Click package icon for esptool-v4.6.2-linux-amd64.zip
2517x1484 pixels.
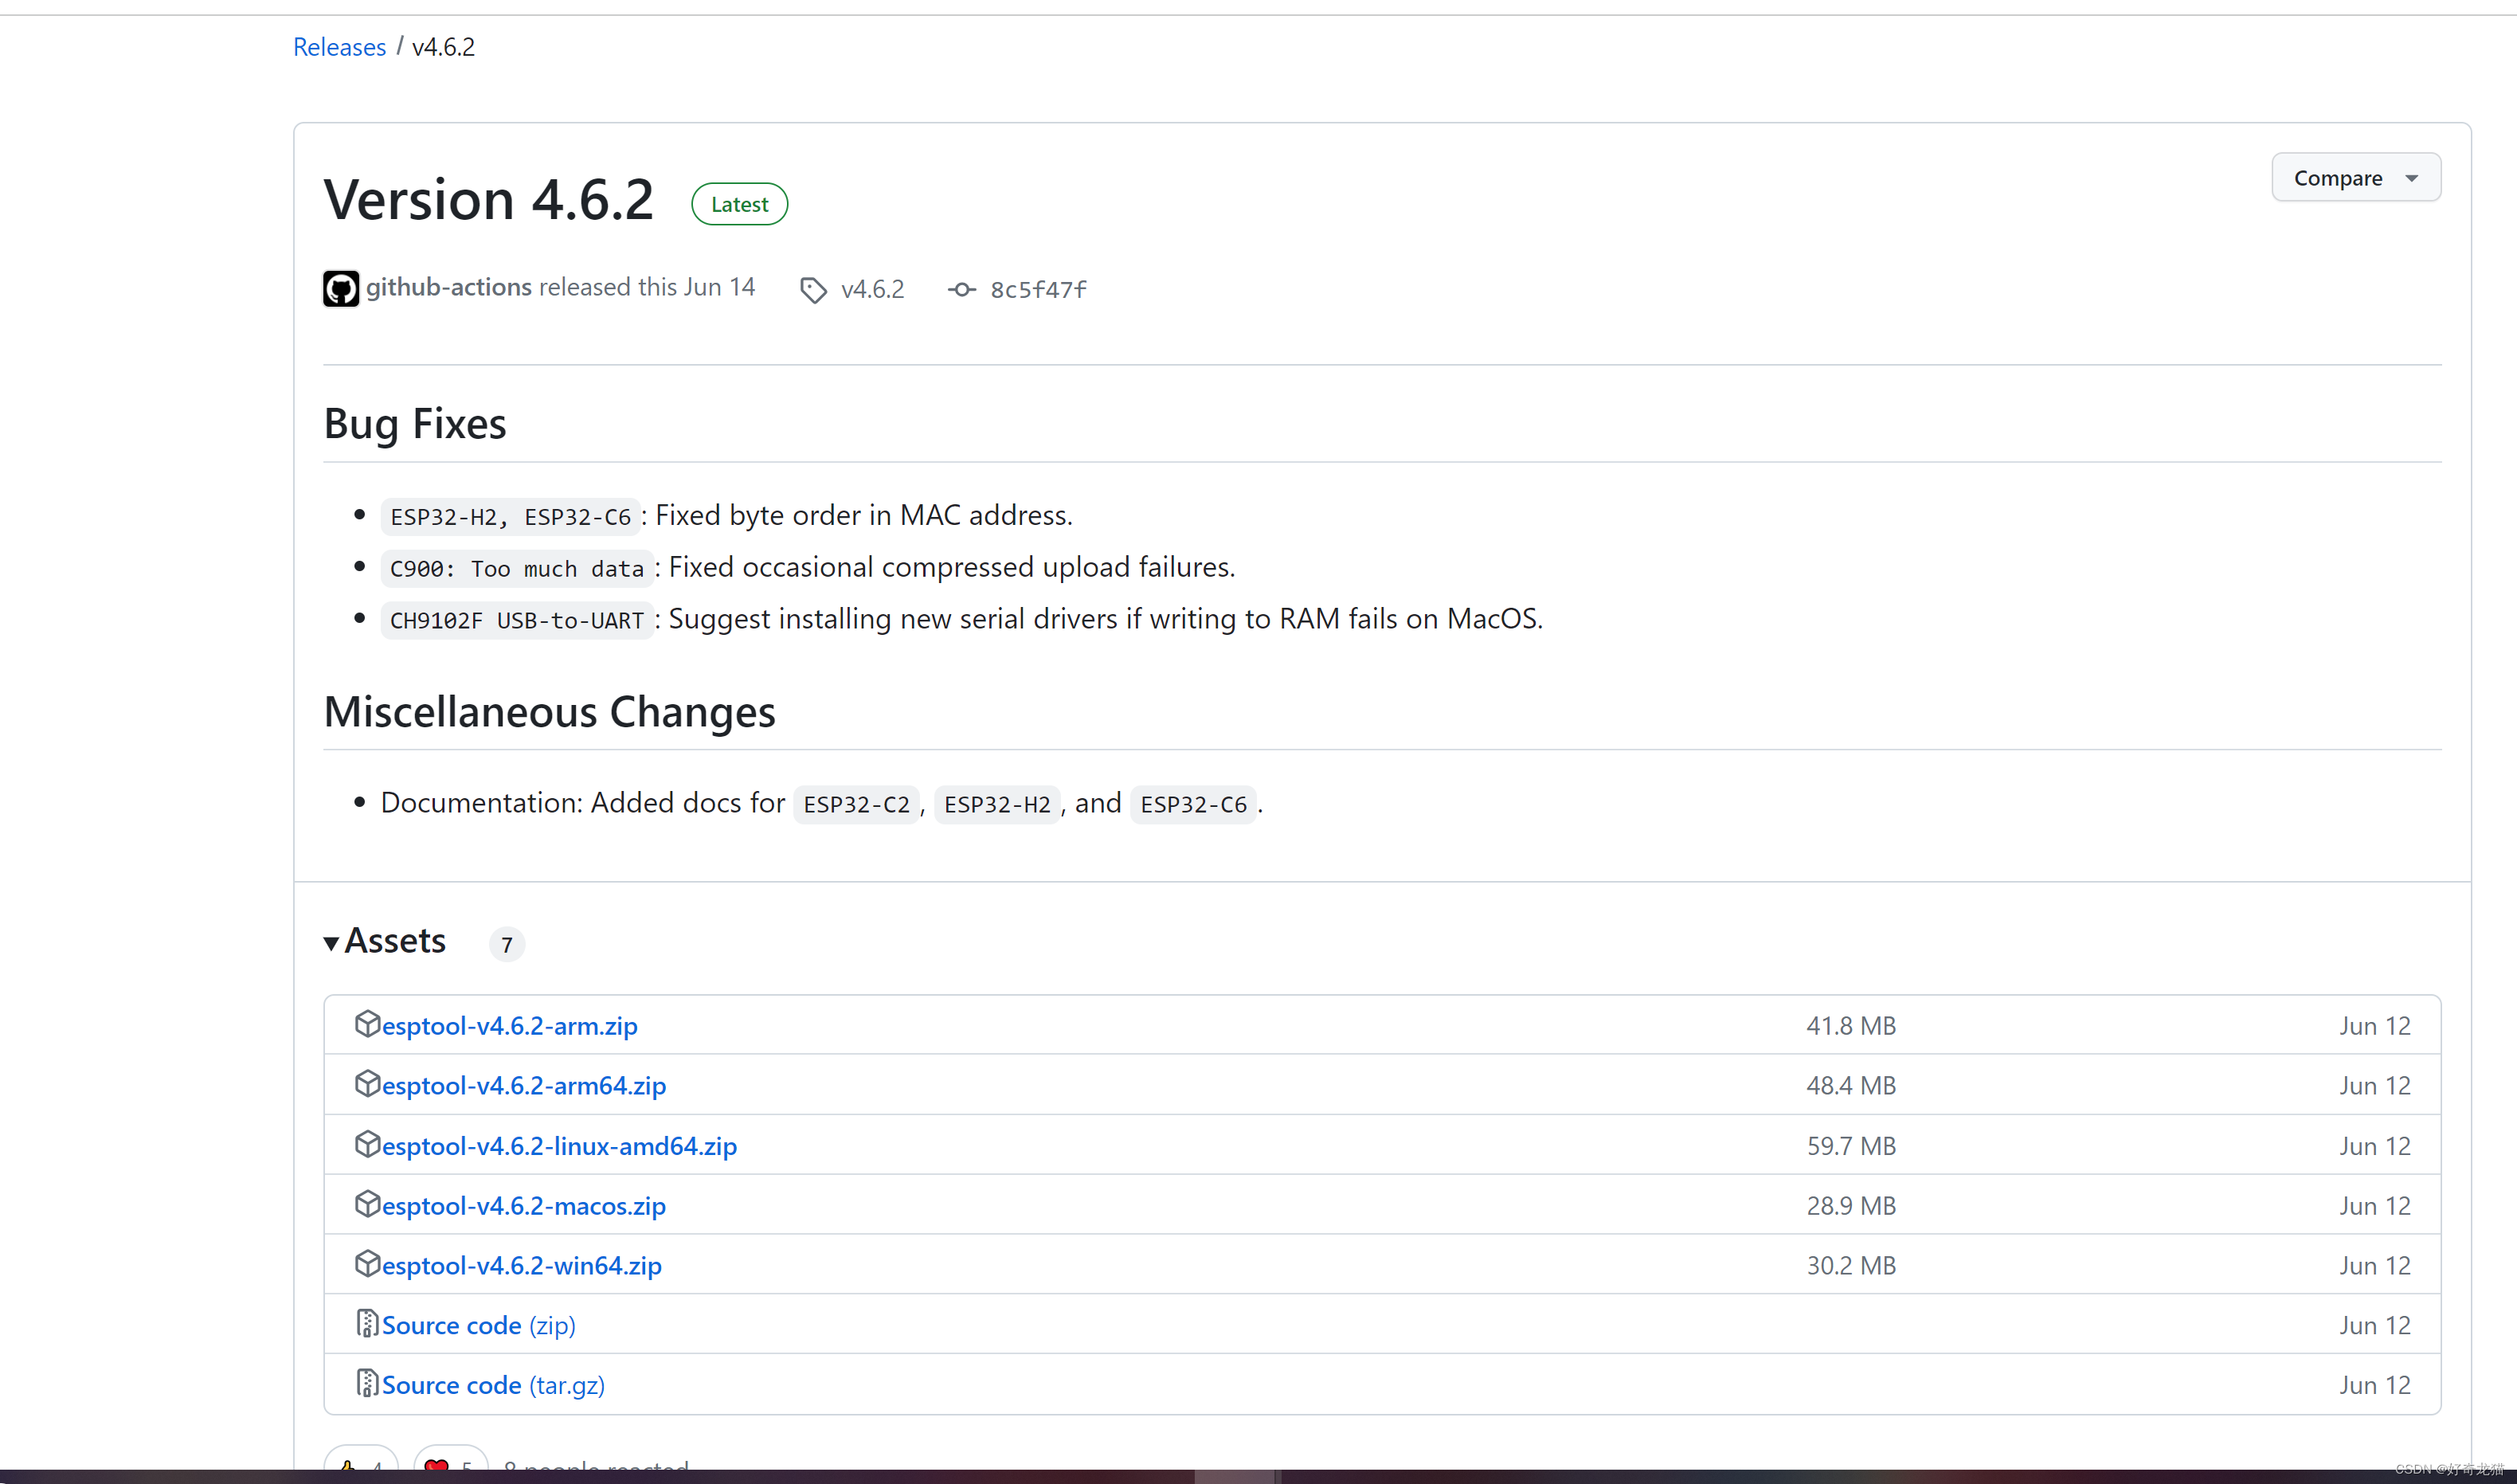367,1144
